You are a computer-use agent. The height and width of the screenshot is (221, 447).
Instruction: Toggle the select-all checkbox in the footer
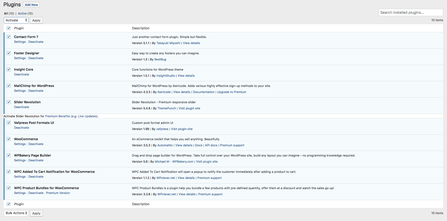click(x=9, y=204)
